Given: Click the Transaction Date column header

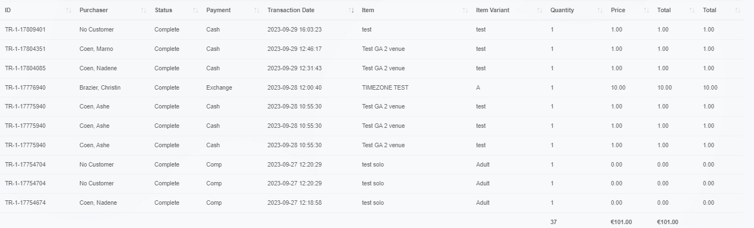Looking at the screenshot, I should pos(291,11).
